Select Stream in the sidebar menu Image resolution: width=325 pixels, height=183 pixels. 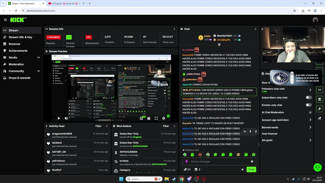(22, 30)
